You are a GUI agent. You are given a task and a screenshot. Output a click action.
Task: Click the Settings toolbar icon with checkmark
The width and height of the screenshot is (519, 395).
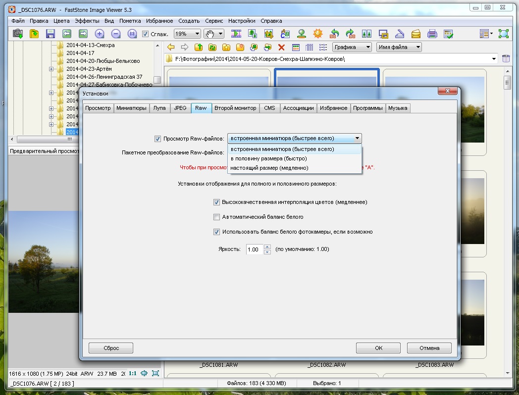click(x=448, y=34)
